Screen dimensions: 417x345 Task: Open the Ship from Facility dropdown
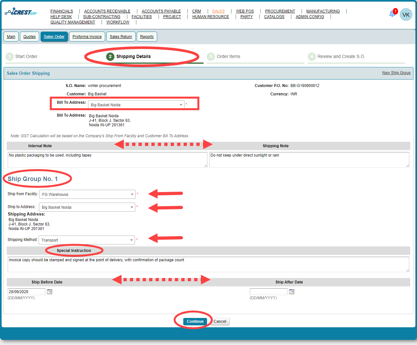(132, 194)
